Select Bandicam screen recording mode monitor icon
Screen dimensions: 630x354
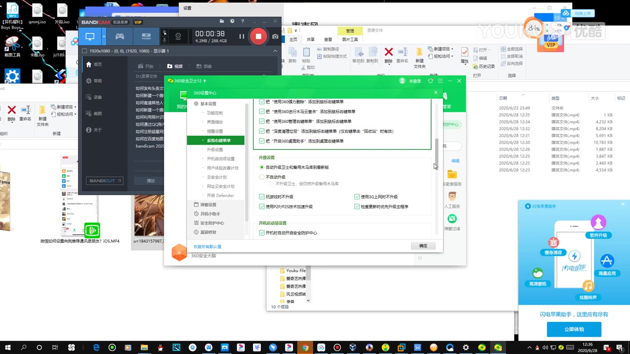point(90,36)
